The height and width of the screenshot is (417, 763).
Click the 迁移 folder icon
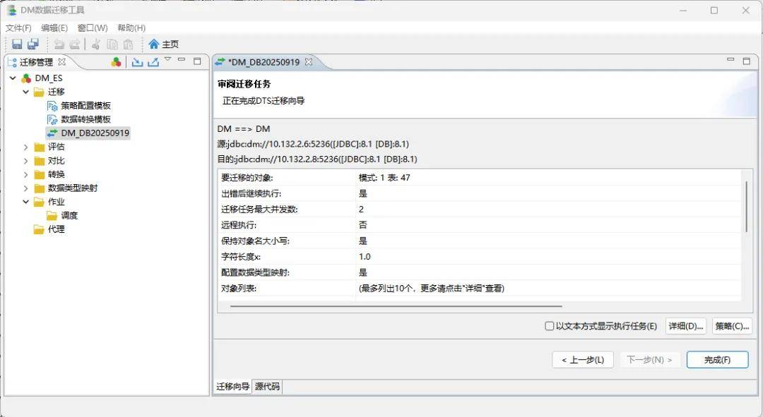point(39,92)
